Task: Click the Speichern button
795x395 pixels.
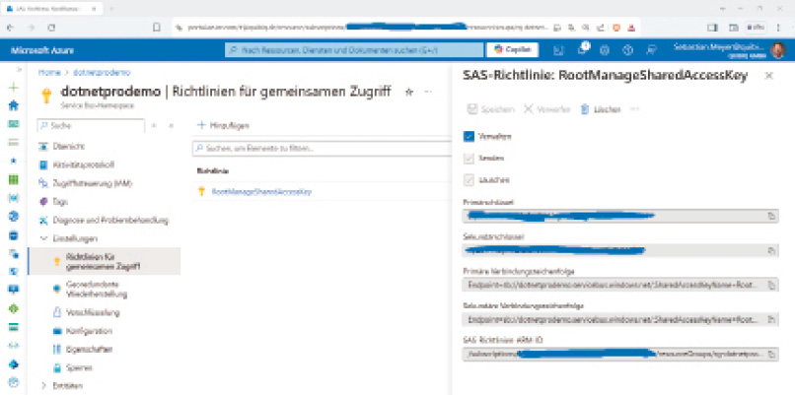Action: [491, 109]
